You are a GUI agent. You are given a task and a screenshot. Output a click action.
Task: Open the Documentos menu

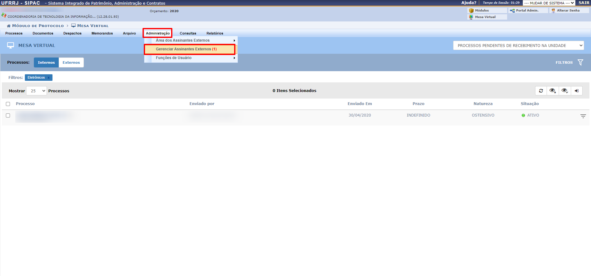pos(43,33)
